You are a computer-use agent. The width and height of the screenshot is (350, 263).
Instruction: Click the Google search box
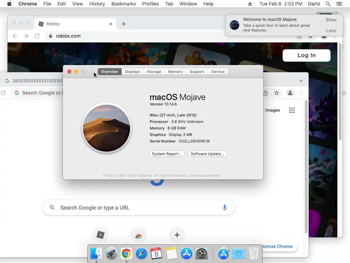(138, 208)
